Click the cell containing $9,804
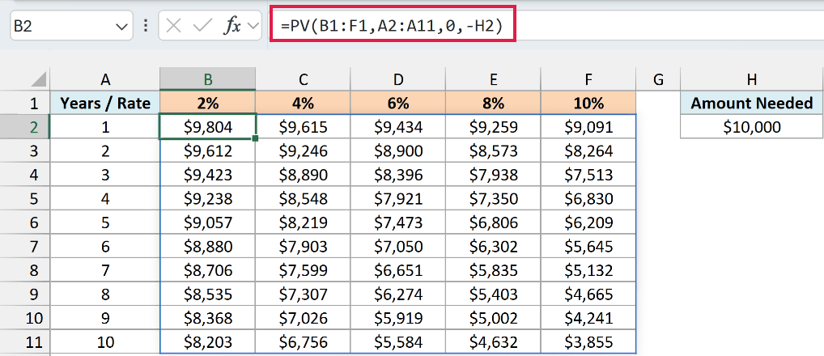824x356 pixels. coord(208,127)
